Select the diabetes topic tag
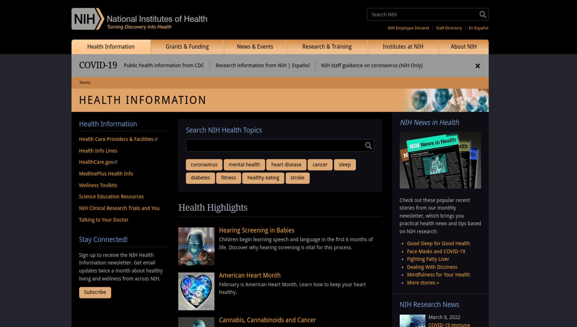Image resolution: width=577 pixels, height=327 pixels. (x=200, y=178)
